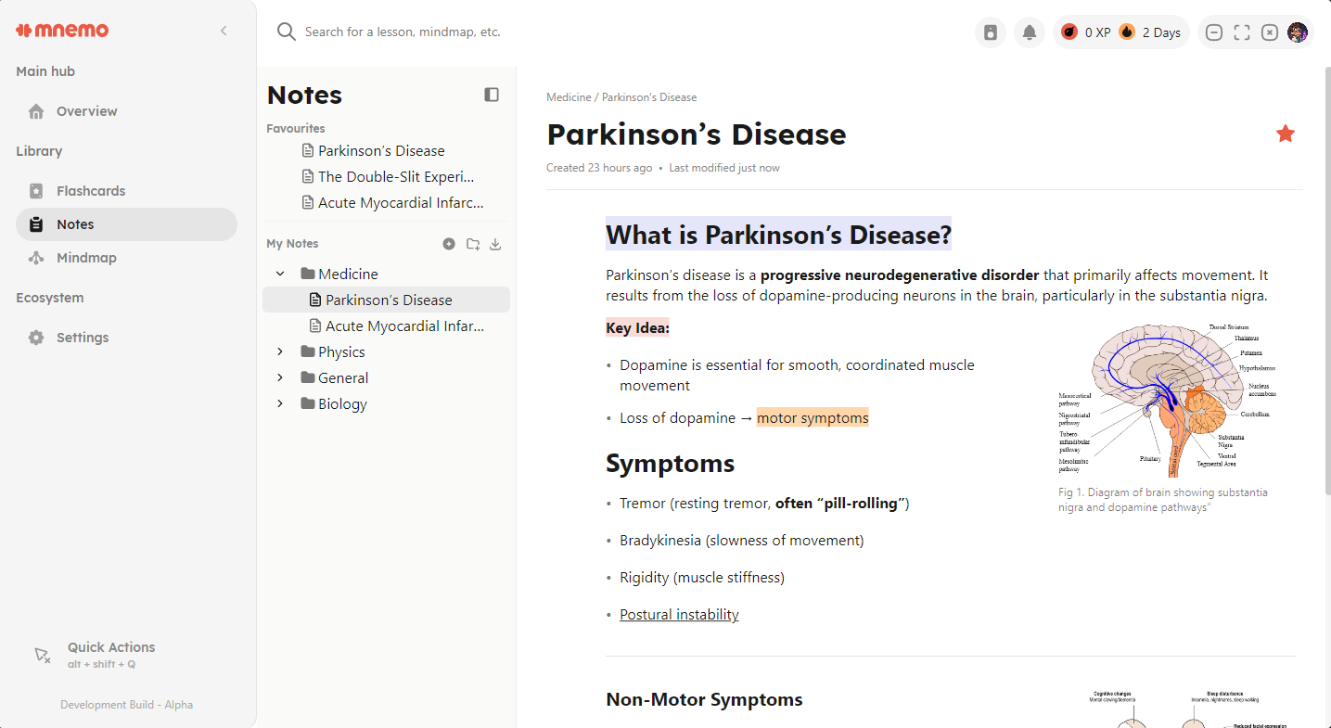Click the Medicine / Parkinson's Disease breadcrumb
The image size is (1331, 728).
(x=621, y=97)
